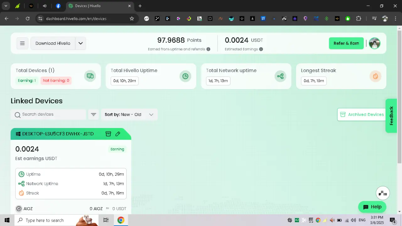
Task: Click the Type here to search box
Action: coord(57,220)
